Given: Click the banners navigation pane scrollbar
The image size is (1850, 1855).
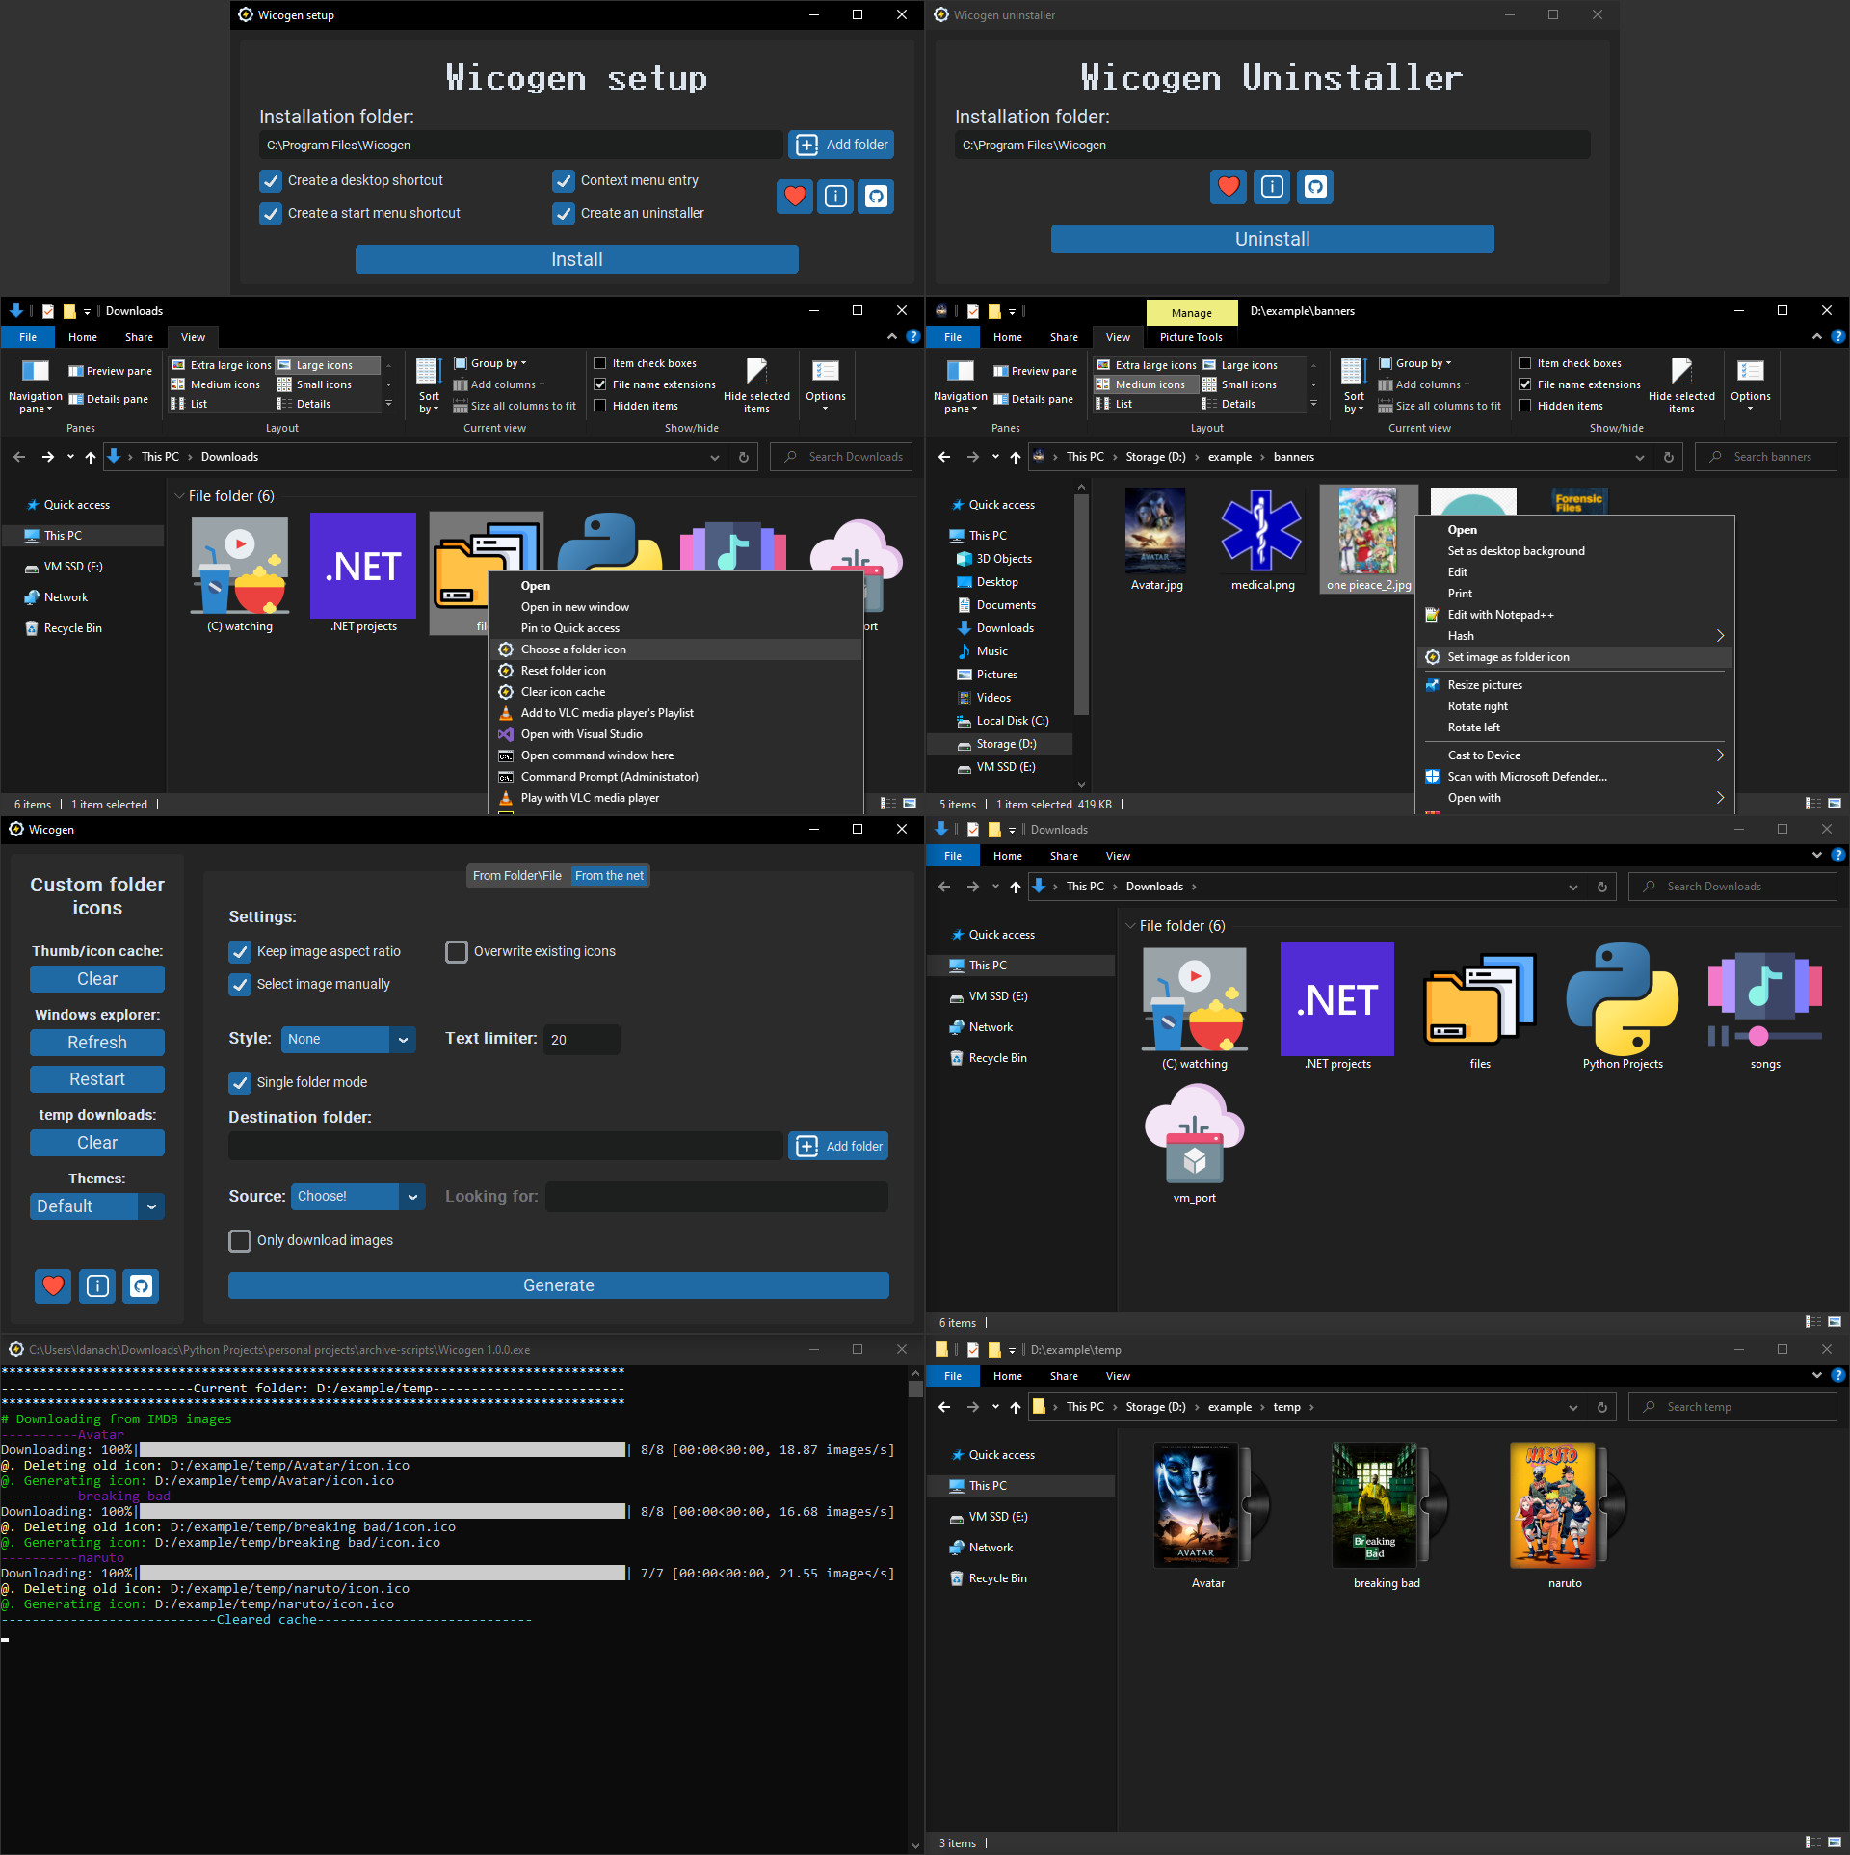Looking at the screenshot, I should point(1081,605).
